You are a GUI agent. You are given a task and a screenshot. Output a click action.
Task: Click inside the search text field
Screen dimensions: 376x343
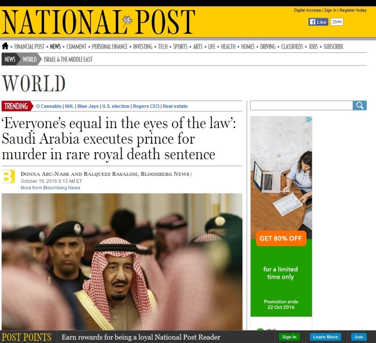point(301,106)
